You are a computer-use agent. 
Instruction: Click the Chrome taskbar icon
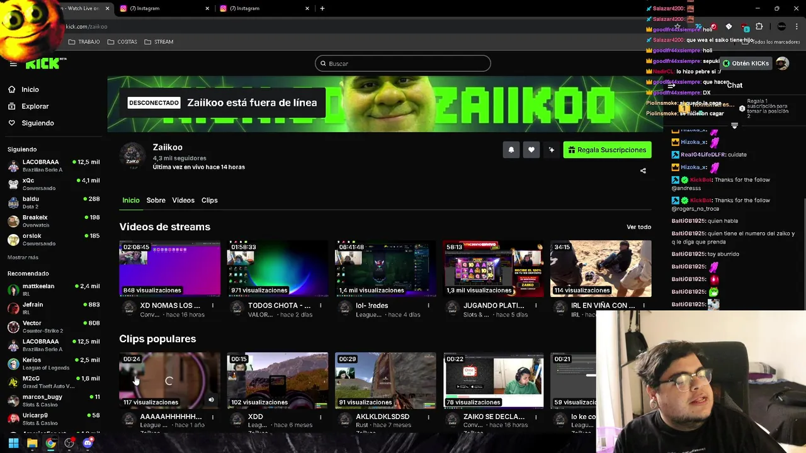(50, 444)
